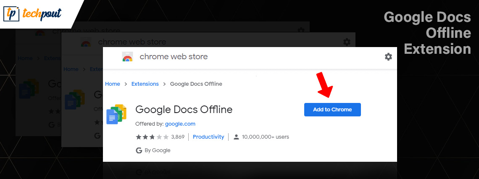Click the users person icon
The image size is (479, 179).
tap(236, 137)
